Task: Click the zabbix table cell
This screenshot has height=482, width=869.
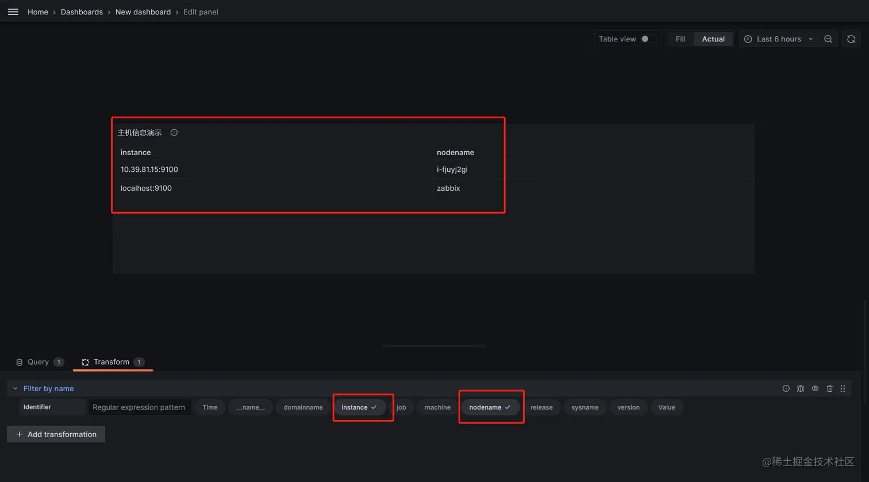Action: (x=448, y=188)
